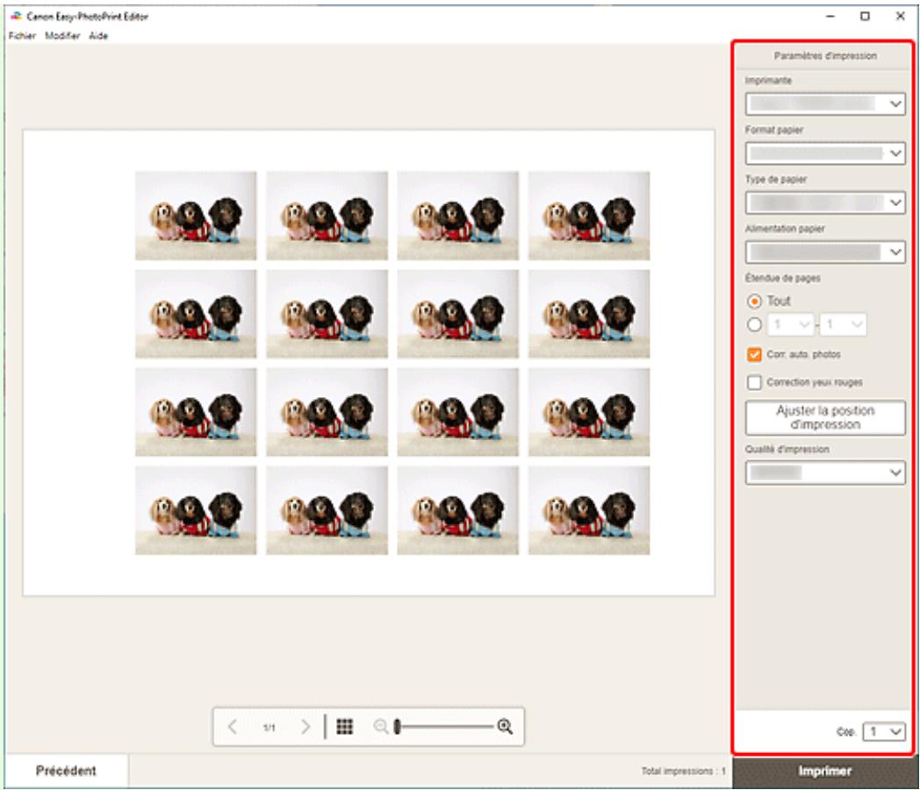Select the page range radio button
This screenshot has height=790, width=920.
(755, 324)
